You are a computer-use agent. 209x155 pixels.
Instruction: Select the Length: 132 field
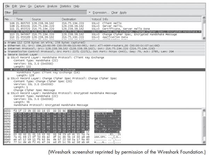coord(22,67)
